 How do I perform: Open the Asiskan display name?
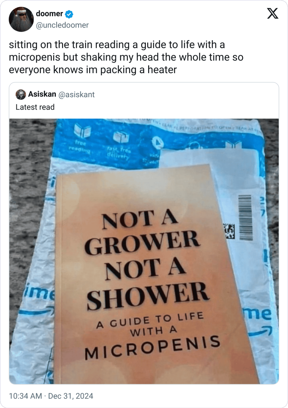[42, 94]
